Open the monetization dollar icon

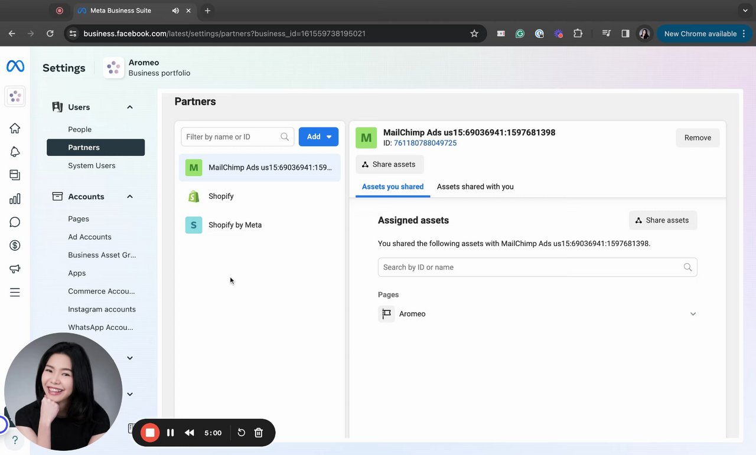tap(15, 245)
